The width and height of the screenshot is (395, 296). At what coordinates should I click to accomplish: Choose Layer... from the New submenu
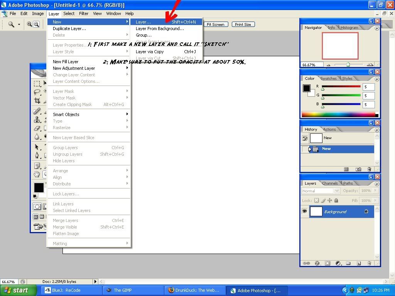tap(143, 22)
